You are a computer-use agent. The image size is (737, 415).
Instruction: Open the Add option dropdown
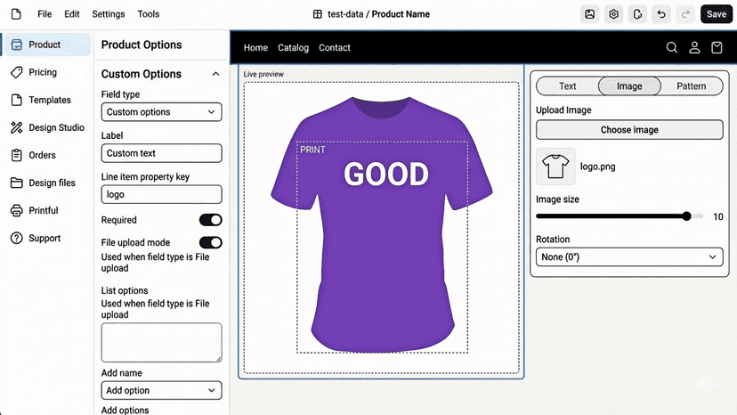(161, 390)
